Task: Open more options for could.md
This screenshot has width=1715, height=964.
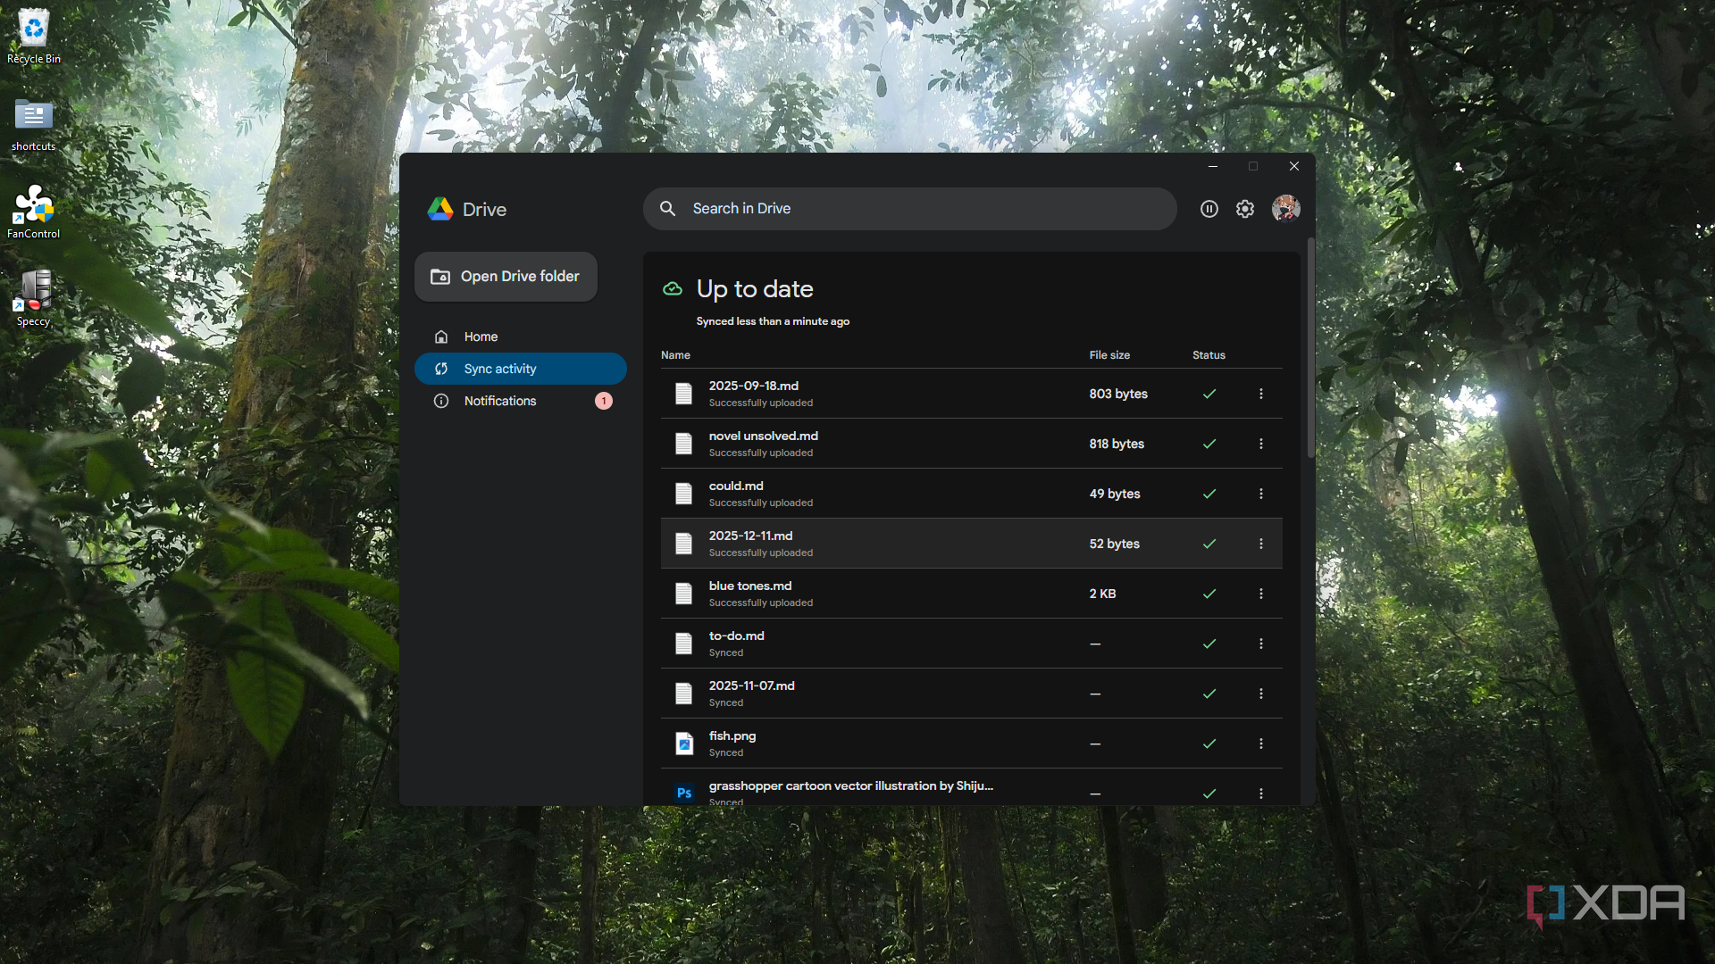Action: click(x=1261, y=494)
